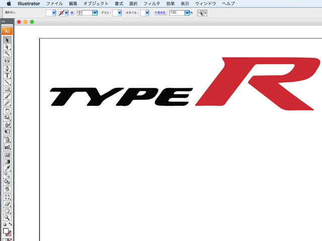This screenshot has width=322, height=241.
Task: Select the Crop Area tool
Action: pos(7,197)
